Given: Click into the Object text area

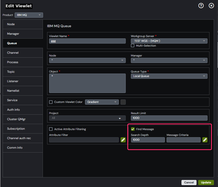Looking at the screenshot, I should click(x=87, y=83).
